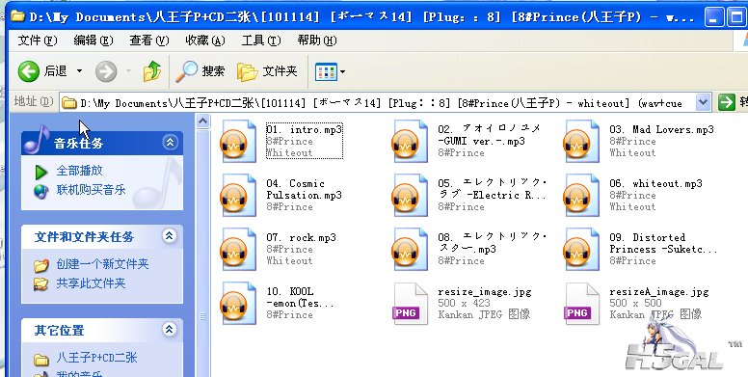
Task: Select the resize_image.jpg PNG icon
Action: click(x=410, y=304)
